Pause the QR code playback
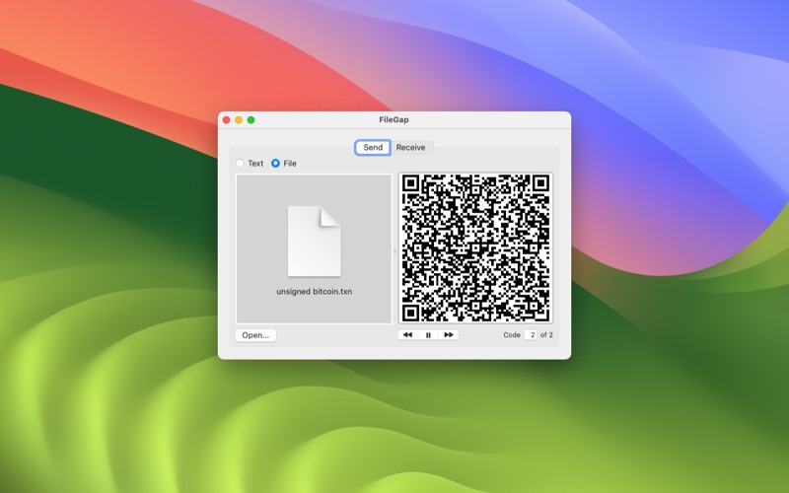 click(428, 335)
